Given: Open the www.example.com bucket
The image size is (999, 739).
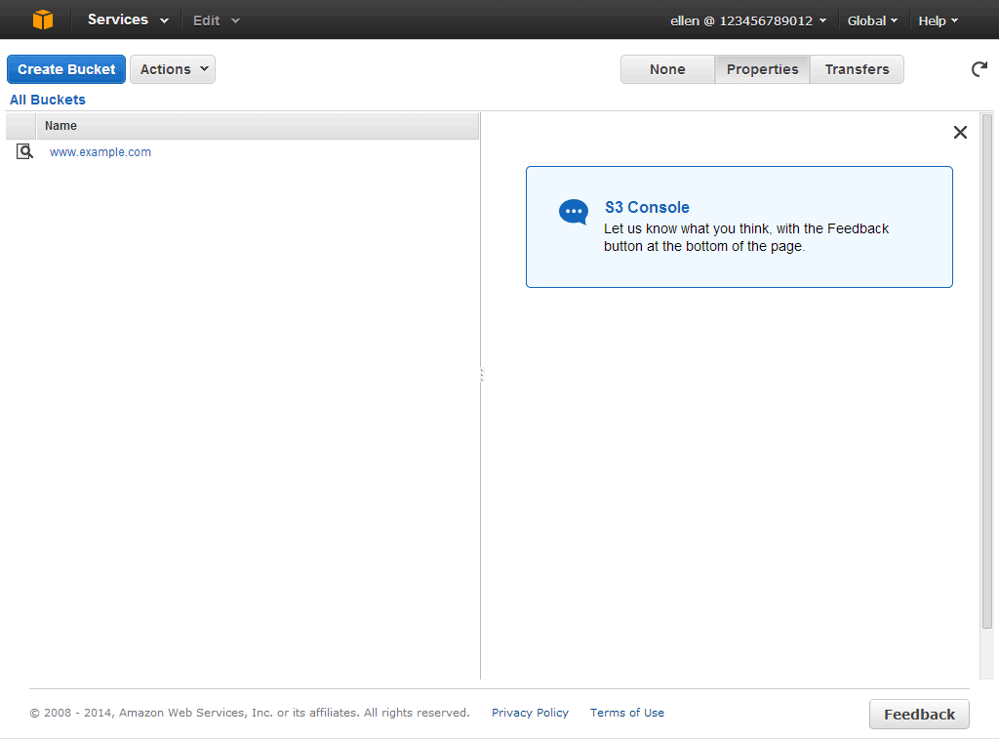Looking at the screenshot, I should pyautogui.click(x=100, y=152).
